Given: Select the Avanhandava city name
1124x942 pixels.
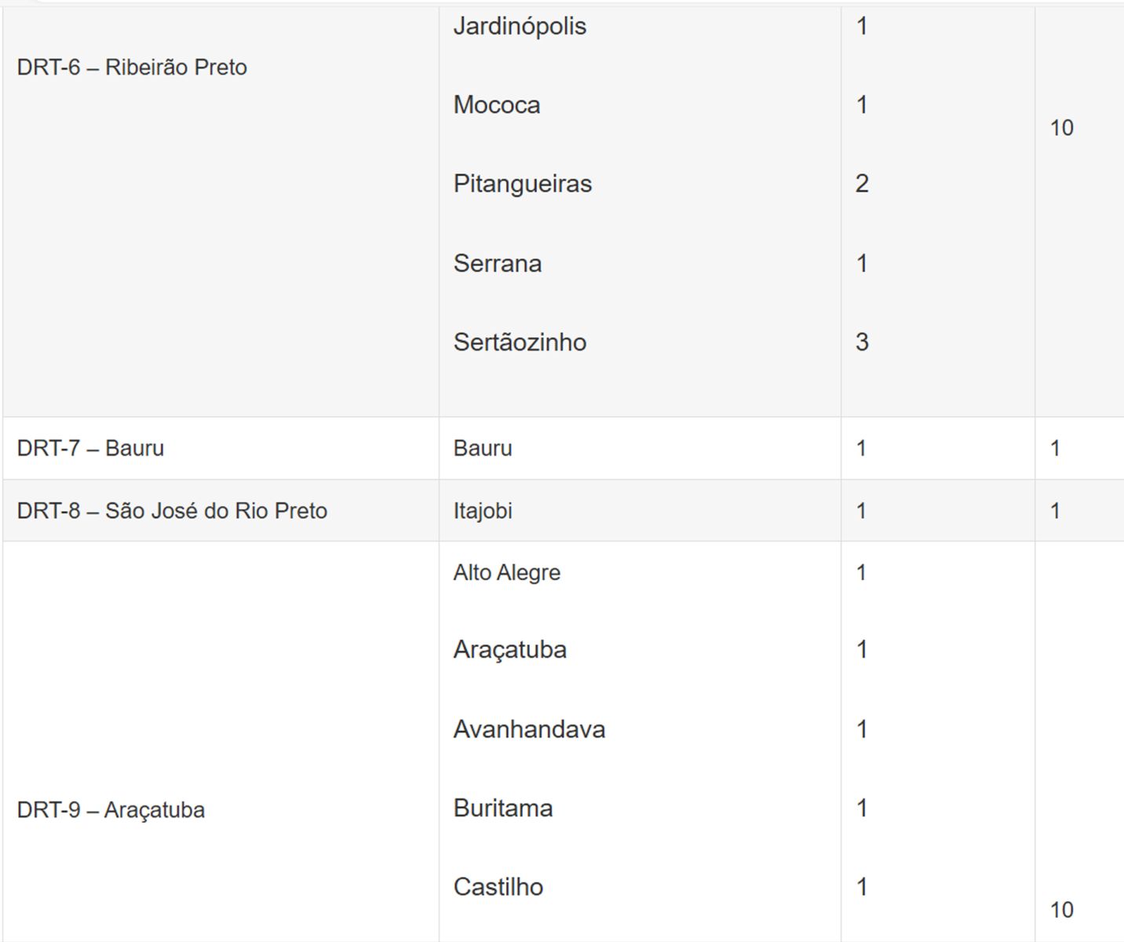Looking at the screenshot, I should pyautogui.click(x=529, y=729).
